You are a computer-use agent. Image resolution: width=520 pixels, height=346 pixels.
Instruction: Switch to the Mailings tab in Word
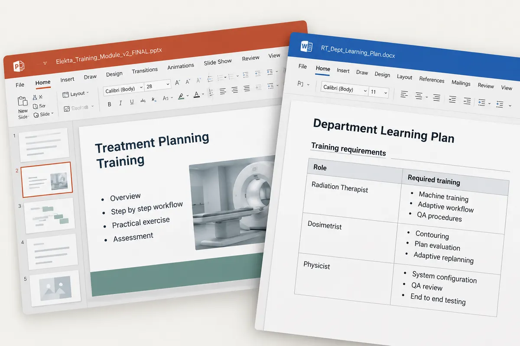(461, 83)
